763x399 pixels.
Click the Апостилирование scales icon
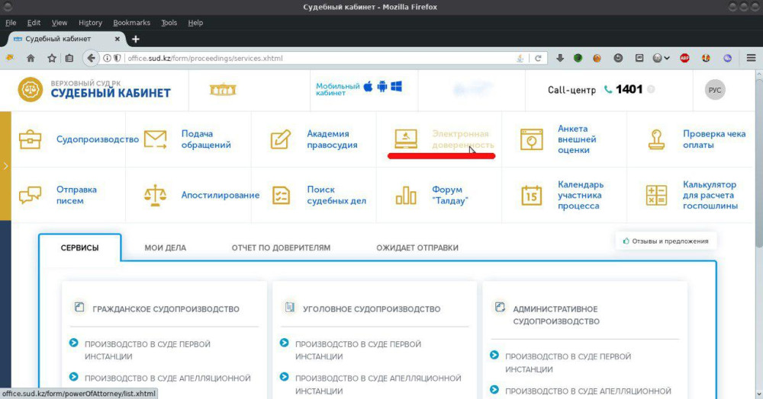(156, 195)
